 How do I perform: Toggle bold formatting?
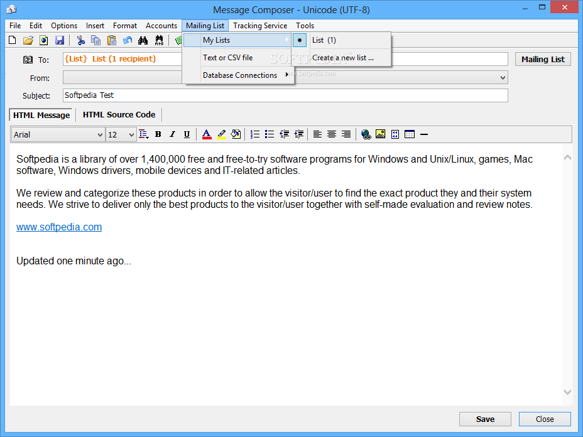tap(158, 134)
